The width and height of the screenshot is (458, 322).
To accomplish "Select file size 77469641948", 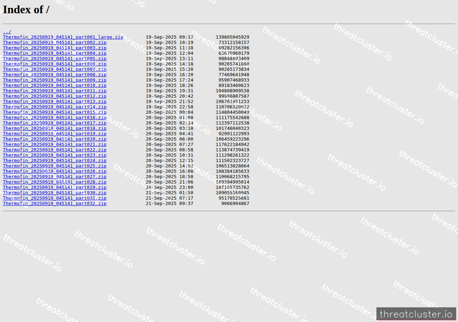I will (x=234, y=75).
